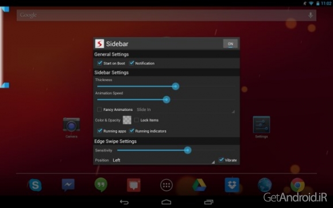Enable Fancy Animations checkbox
This screenshot has height=208, width=333.
[99, 109]
